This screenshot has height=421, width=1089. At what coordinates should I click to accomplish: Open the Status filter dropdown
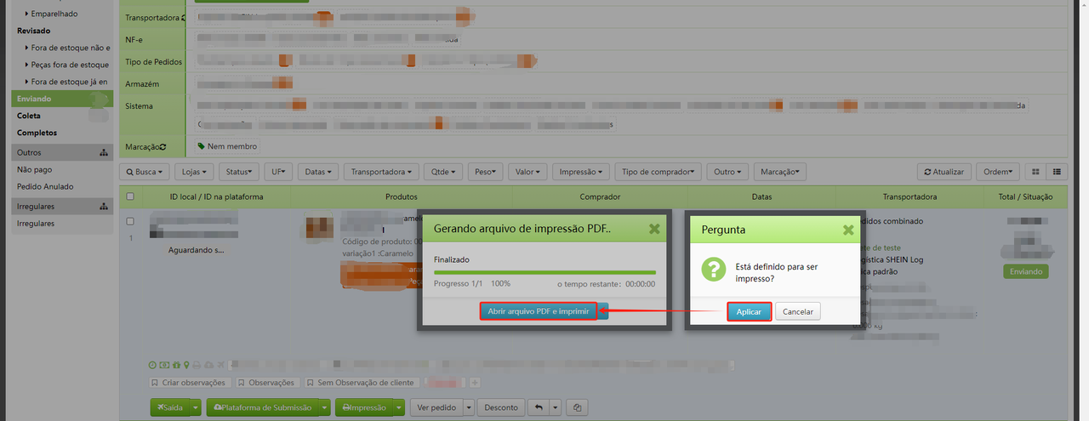click(x=238, y=171)
